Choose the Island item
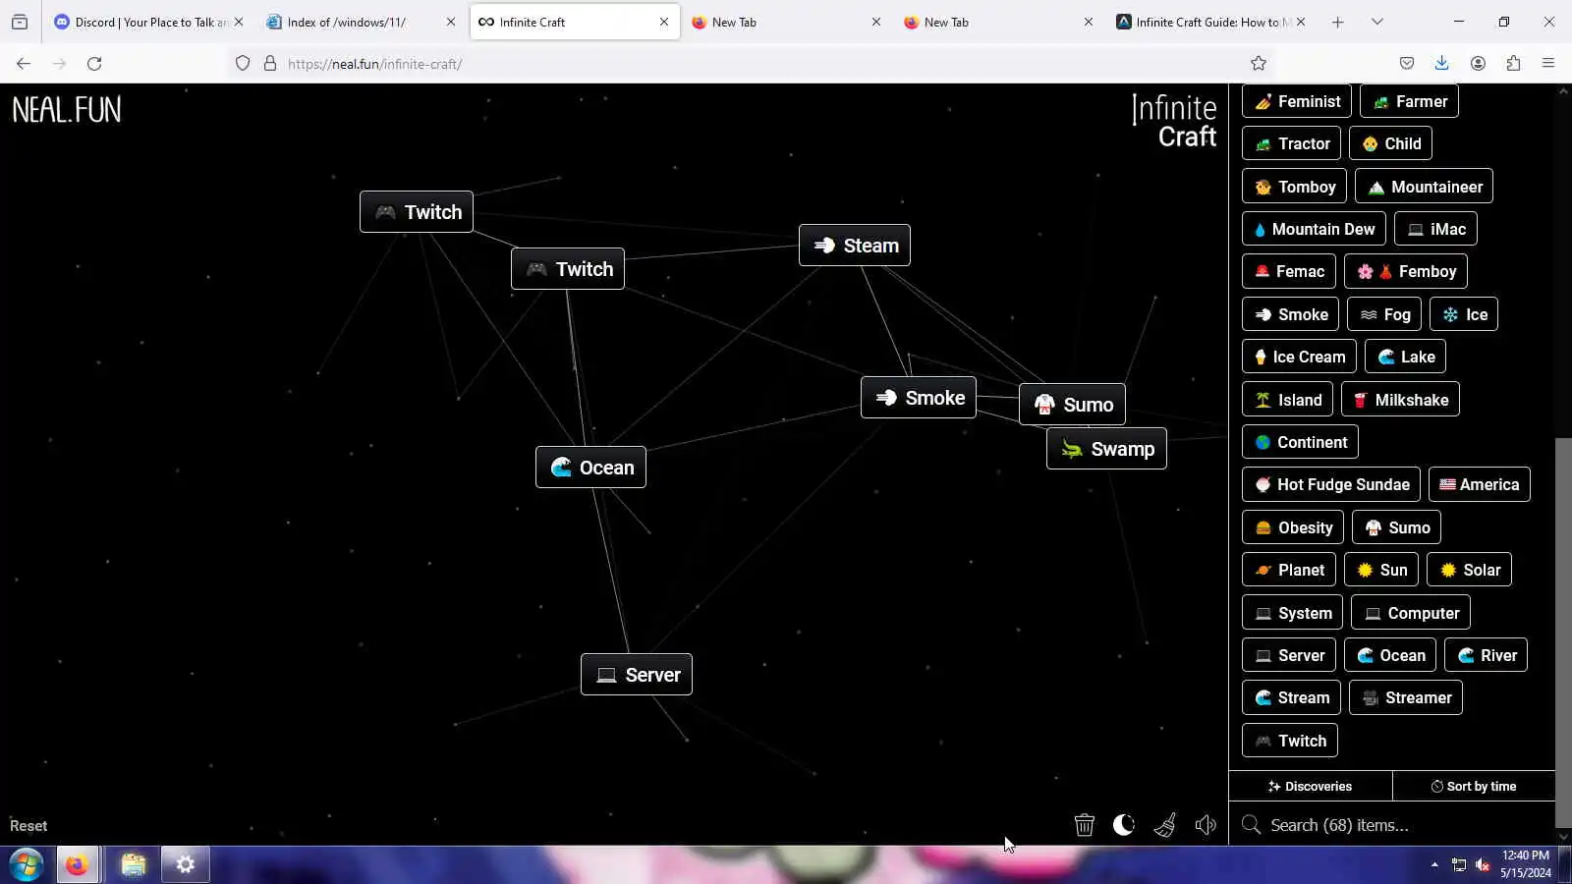 point(1287,400)
